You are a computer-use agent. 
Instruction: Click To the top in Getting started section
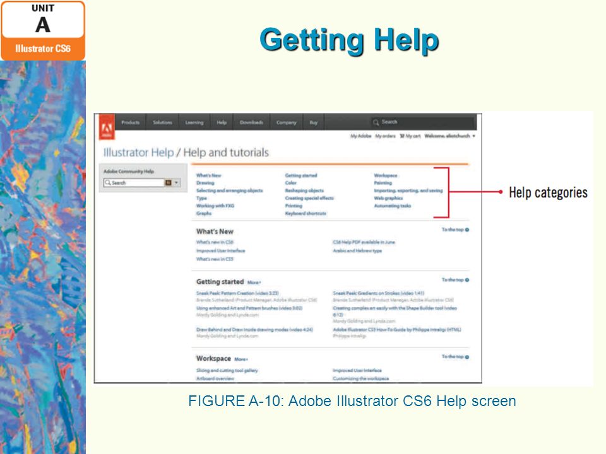455,280
